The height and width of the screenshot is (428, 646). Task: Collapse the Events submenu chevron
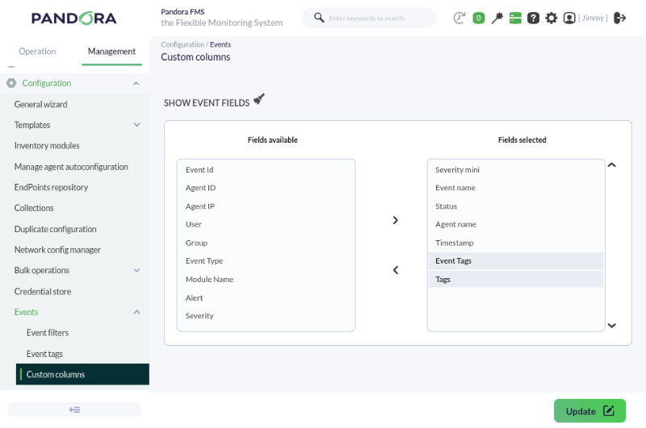tap(136, 312)
